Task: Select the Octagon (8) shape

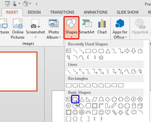Action: click(x=133, y=99)
